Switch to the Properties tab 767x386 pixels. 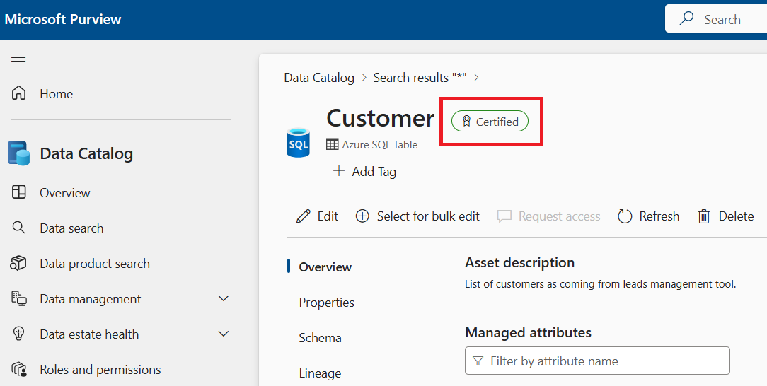(326, 303)
